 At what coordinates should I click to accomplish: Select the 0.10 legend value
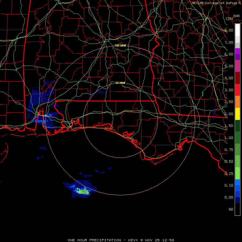click(229, 186)
